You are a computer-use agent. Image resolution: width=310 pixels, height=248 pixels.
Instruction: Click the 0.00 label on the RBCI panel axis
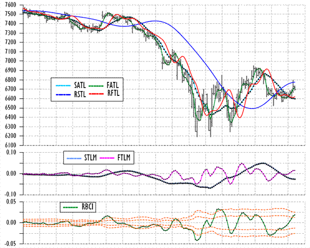(x=12, y=223)
